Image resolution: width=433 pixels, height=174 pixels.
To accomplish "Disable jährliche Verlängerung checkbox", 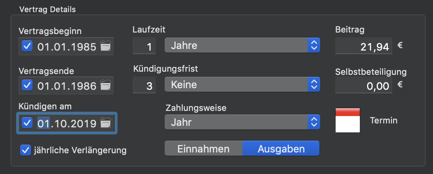I will [26, 150].
